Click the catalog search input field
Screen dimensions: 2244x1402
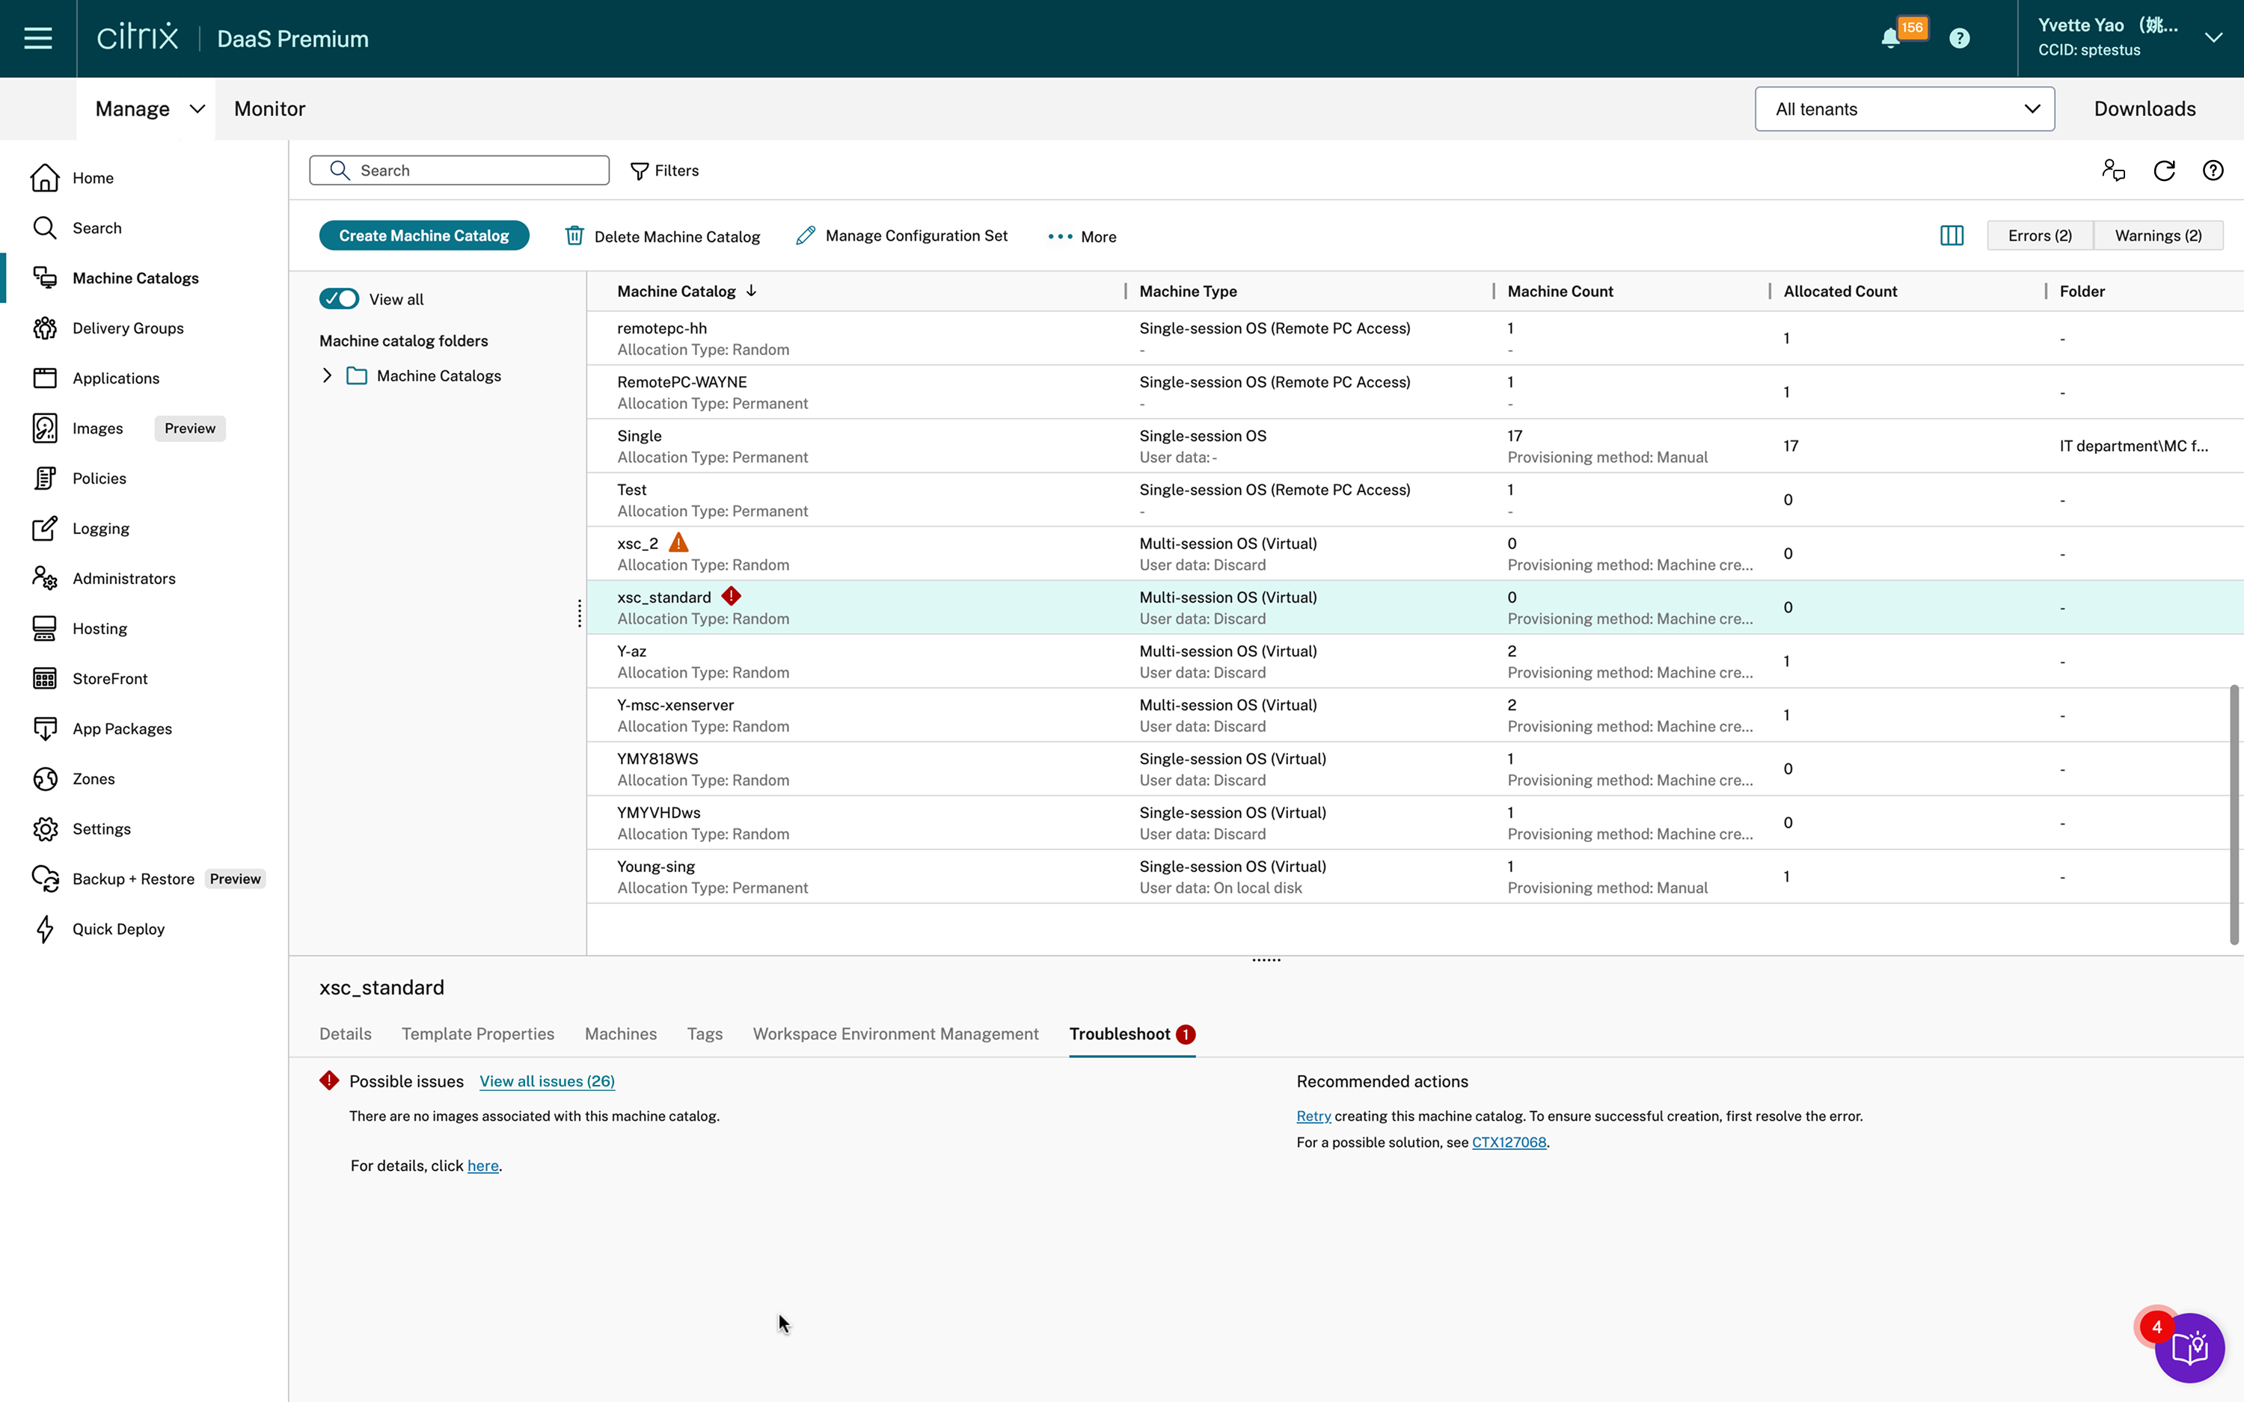(459, 170)
